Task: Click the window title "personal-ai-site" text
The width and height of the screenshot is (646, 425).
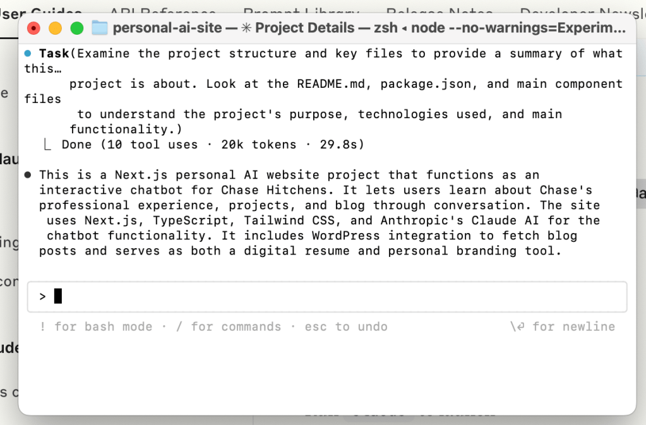Action: [x=167, y=28]
